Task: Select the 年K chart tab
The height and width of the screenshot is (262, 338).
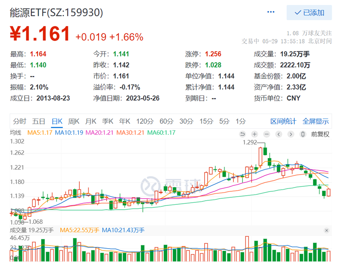Action: pyautogui.click(x=124, y=121)
